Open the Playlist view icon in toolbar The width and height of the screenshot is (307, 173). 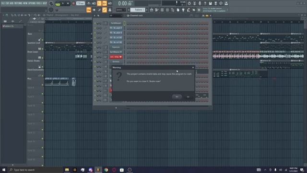point(152,10)
